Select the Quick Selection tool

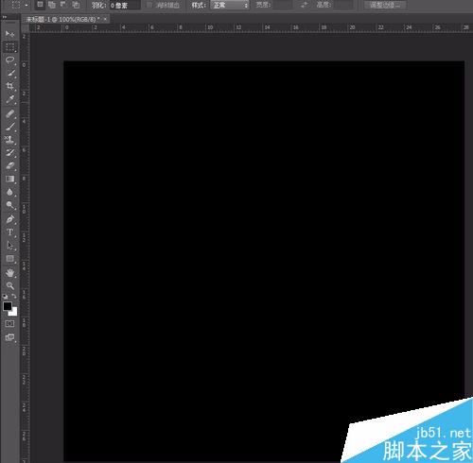(x=9, y=74)
